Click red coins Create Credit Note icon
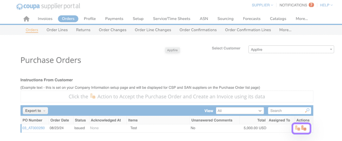The width and height of the screenshot is (342, 141). pos(304,128)
